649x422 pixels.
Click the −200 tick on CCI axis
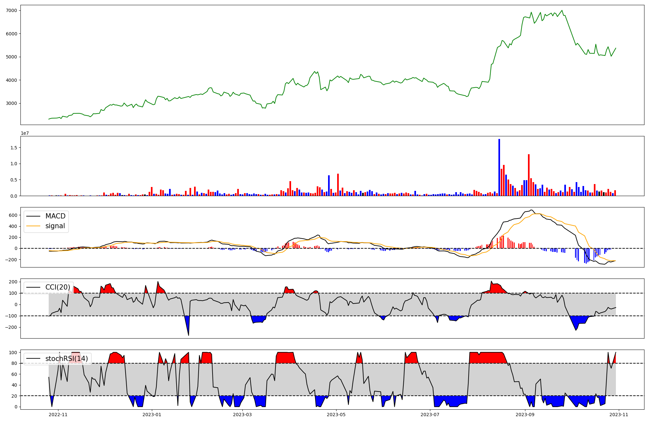(11, 327)
